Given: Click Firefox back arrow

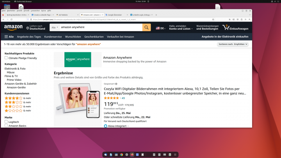Looking at the screenshot, I should [x=4, y=20].
